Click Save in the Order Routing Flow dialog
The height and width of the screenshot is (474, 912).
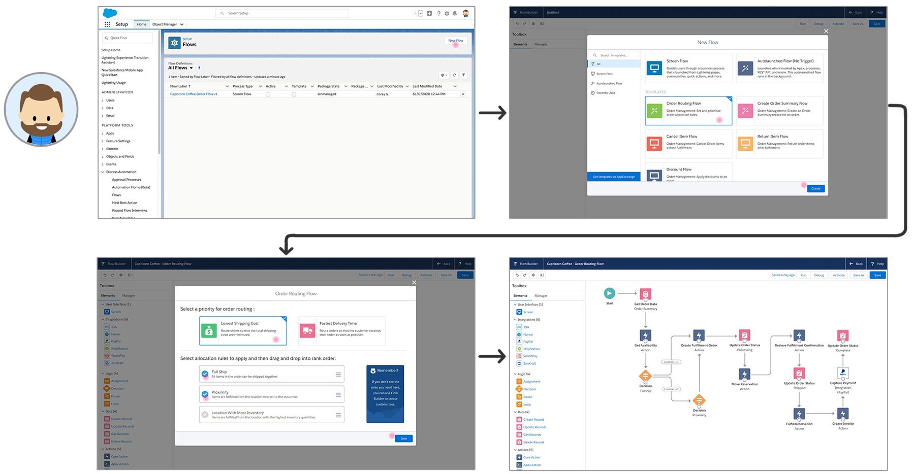point(403,438)
